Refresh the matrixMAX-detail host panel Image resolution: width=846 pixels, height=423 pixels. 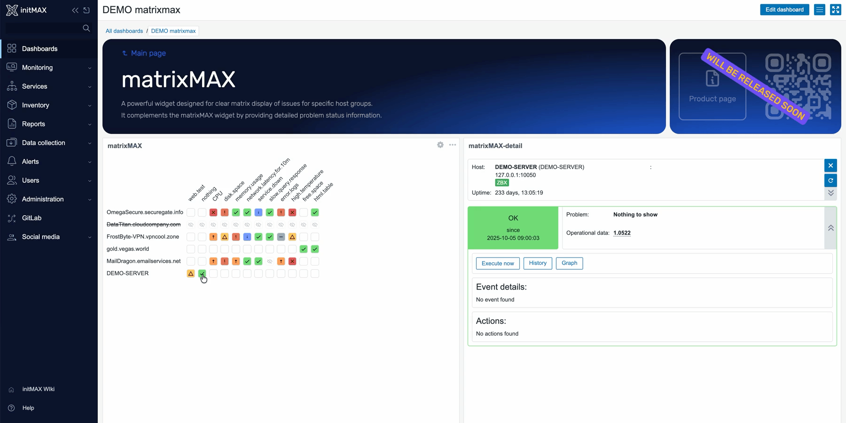[830, 180]
